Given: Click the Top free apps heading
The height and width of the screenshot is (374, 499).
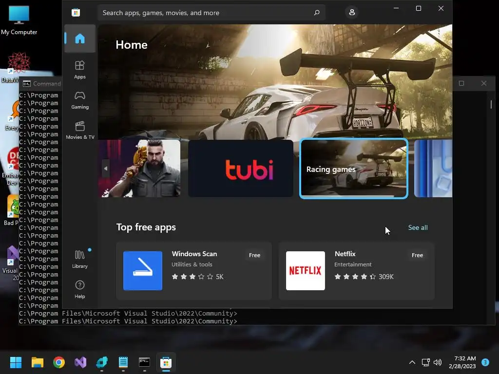Looking at the screenshot, I should pyautogui.click(x=146, y=227).
